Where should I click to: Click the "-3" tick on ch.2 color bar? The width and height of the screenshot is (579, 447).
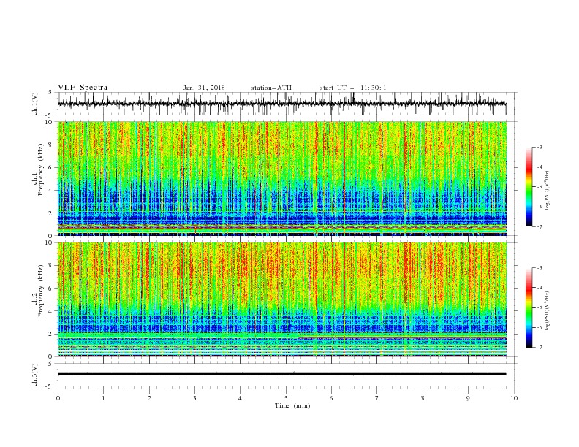[539, 268]
